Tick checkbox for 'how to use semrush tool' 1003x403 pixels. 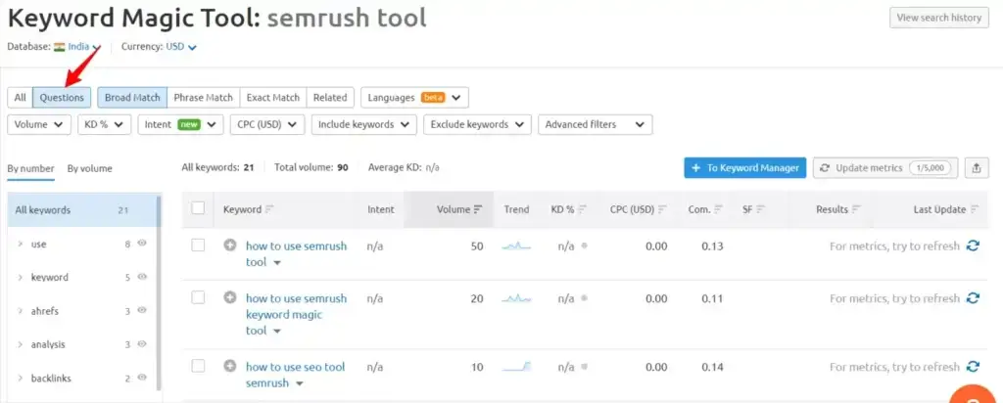198,246
